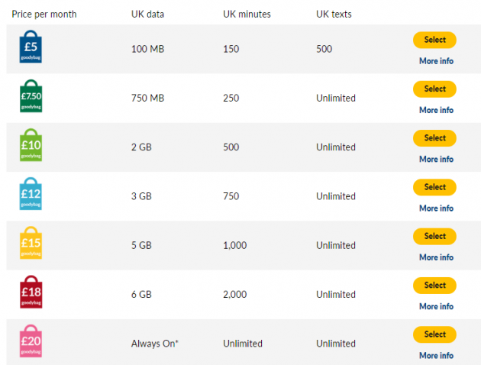The height and width of the screenshot is (365, 481).
Task: Select the £12 3 GB plan
Action: tap(434, 187)
